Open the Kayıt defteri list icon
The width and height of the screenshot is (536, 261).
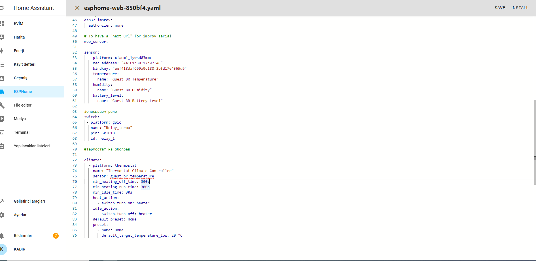click(x=2, y=65)
